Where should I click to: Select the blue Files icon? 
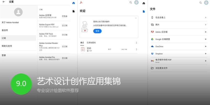(x=144, y=11)
